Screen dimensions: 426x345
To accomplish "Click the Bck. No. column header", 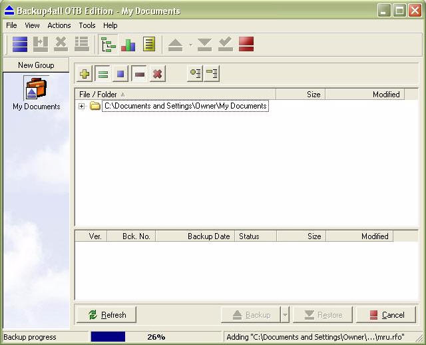I will [131, 236].
